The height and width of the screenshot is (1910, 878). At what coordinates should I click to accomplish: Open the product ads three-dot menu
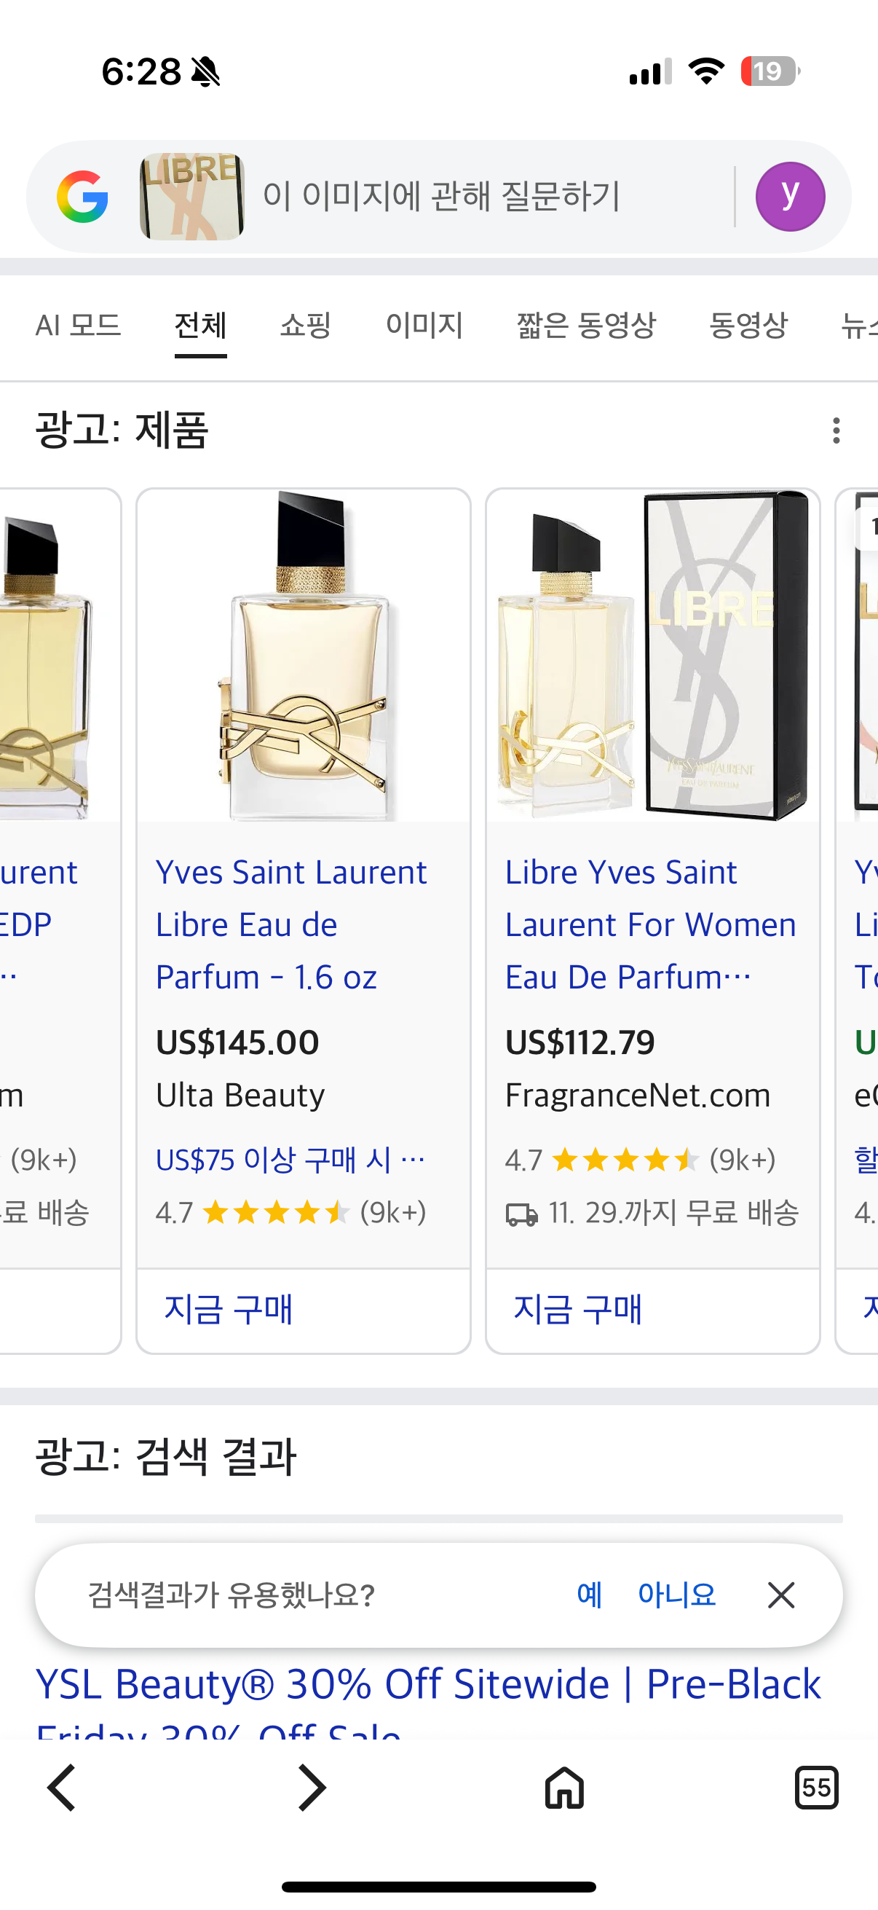836,430
